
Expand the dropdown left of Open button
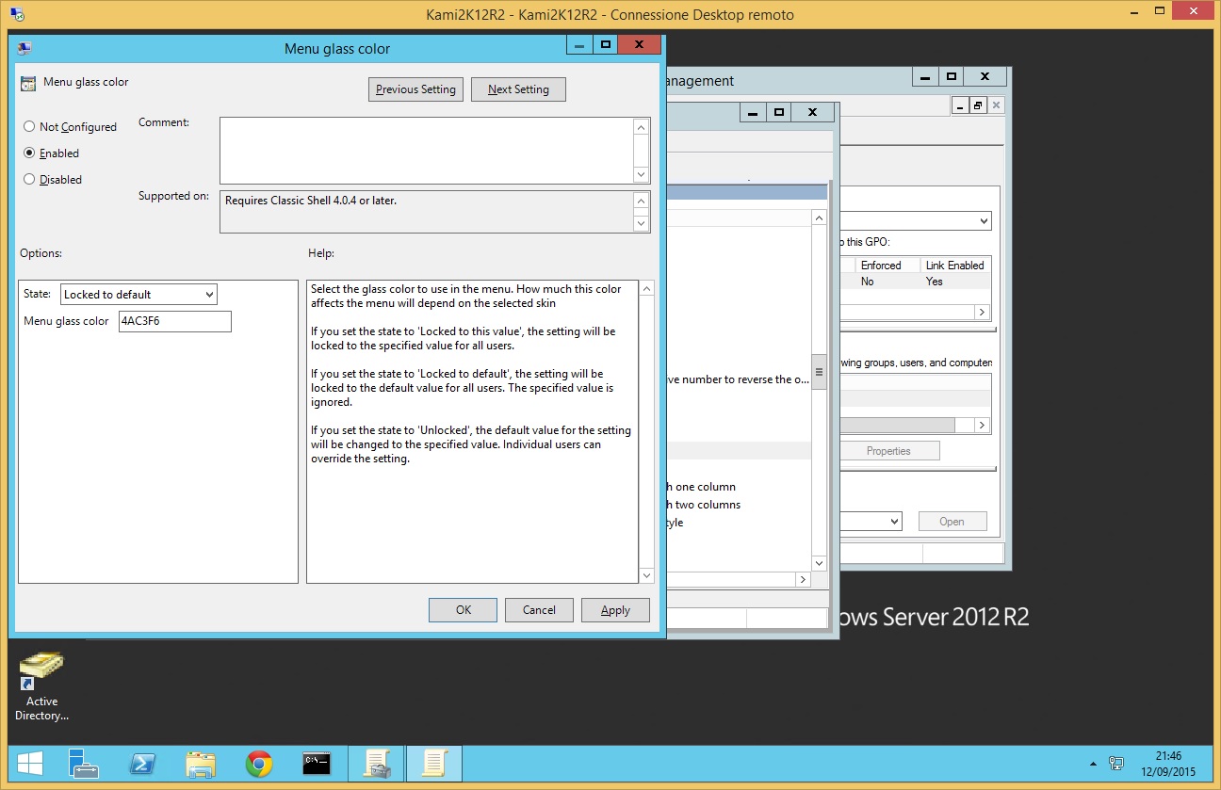coord(894,522)
